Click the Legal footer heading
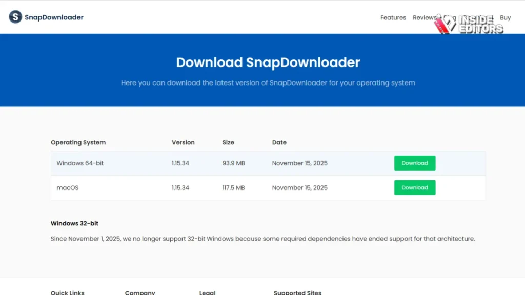This screenshot has height=295, width=525. click(208, 292)
